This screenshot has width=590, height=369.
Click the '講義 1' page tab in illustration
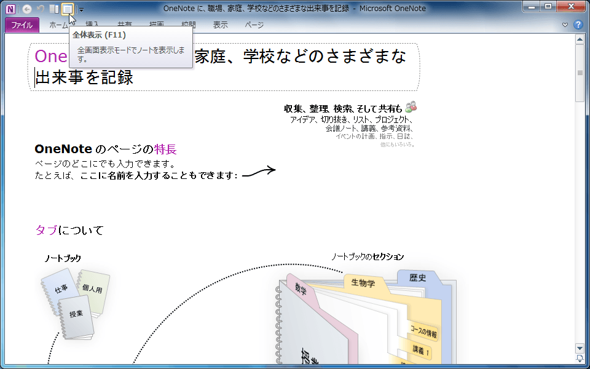coord(420,350)
